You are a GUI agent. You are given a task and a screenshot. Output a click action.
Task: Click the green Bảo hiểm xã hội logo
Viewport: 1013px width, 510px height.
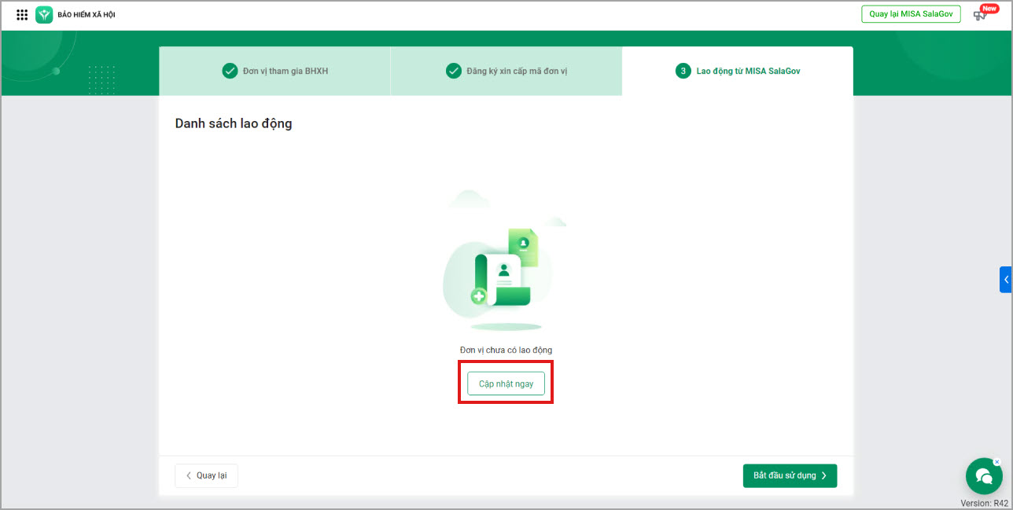click(x=44, y=15)
